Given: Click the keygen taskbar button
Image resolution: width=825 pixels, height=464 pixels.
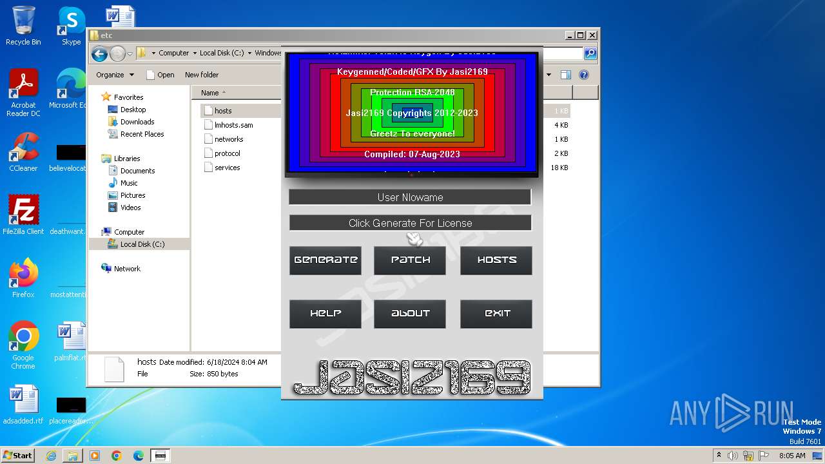Looking at the screenshot, I should click(160, 456).
